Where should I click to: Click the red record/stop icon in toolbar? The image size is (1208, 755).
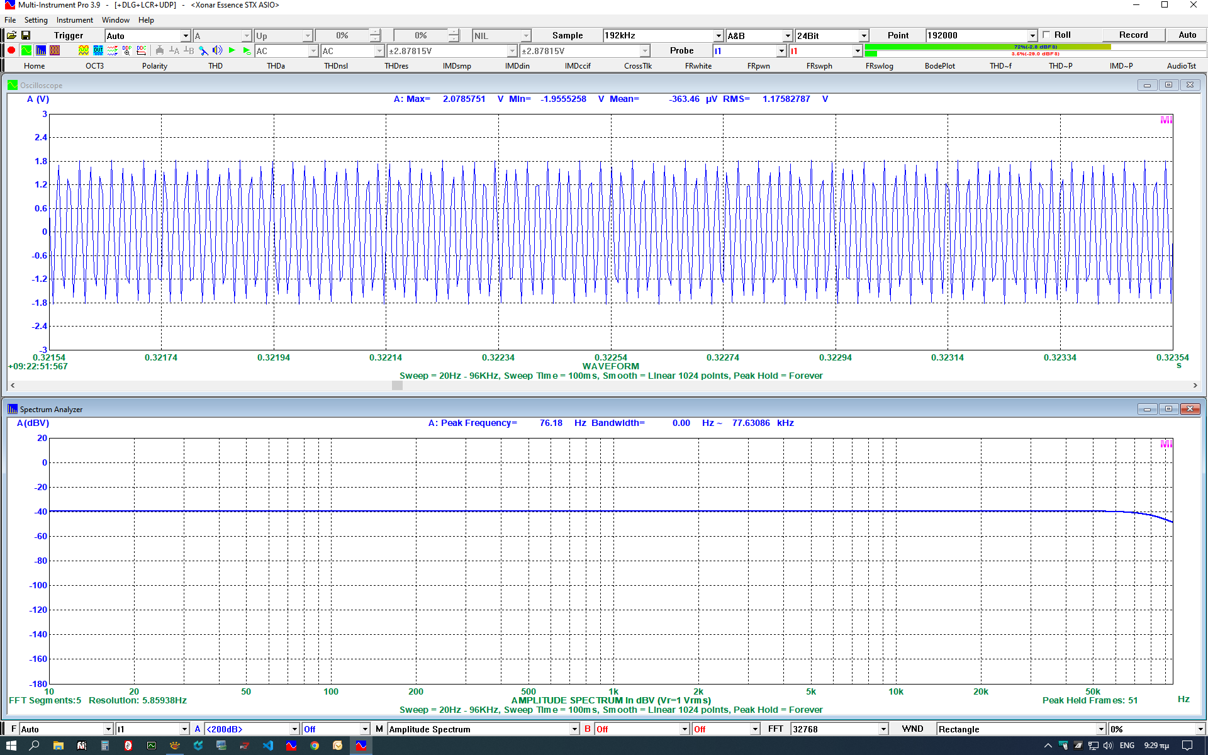tap(11, 50)
